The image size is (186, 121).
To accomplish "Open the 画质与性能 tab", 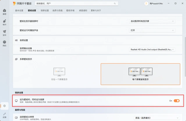I will pos(57,11).
